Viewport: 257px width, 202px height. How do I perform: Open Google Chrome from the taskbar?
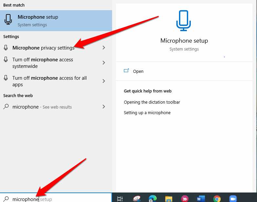click(217, 198)
